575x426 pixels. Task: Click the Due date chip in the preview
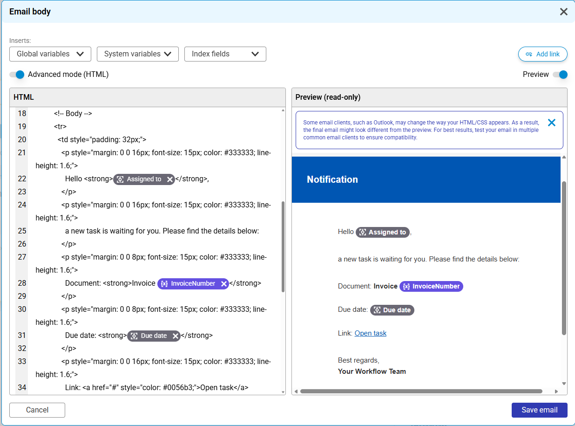click(392, 310)
